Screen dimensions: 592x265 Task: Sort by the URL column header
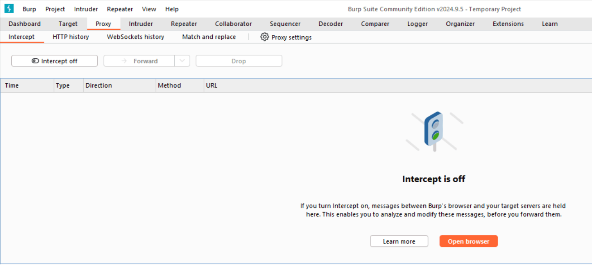point(397,85)
